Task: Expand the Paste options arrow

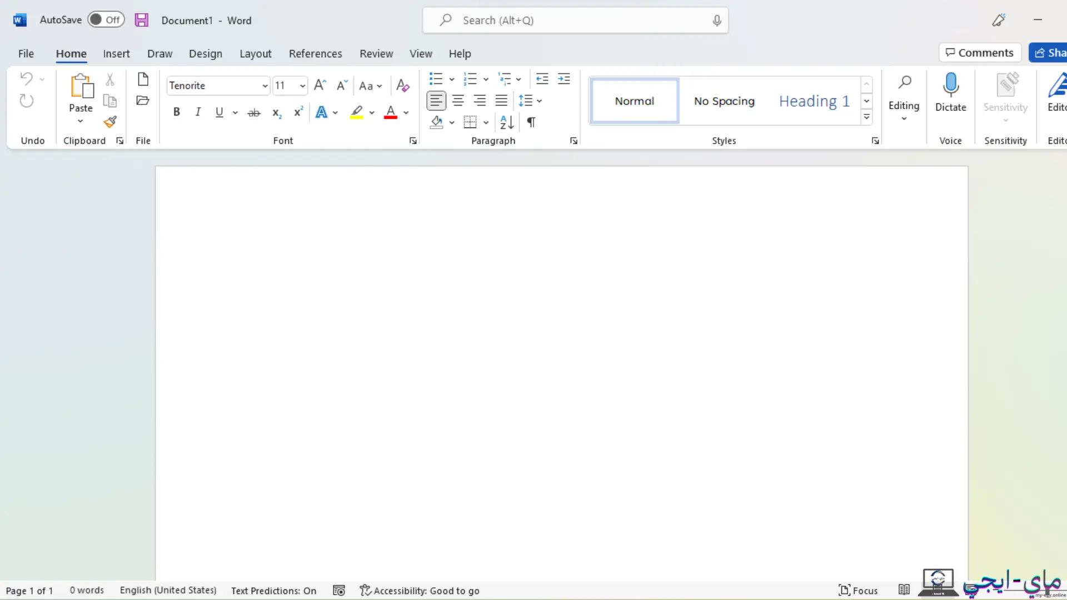Action: coord(81,121)
